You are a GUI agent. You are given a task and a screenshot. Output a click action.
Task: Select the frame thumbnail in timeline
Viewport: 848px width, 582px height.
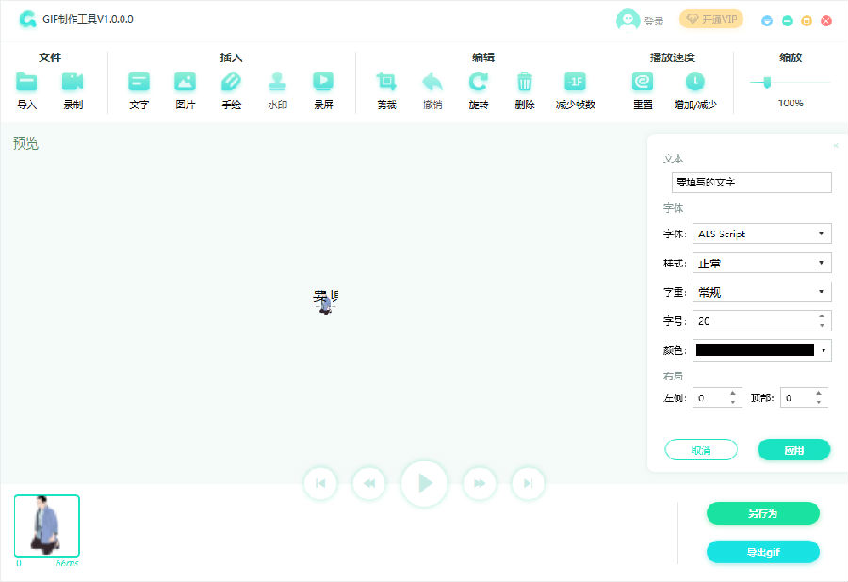pos(47,525)
